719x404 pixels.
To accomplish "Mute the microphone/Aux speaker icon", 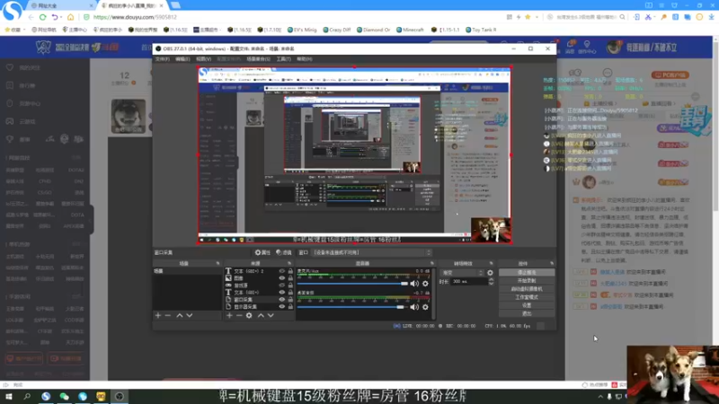I will pyautogui.click(x=414, y=284).
